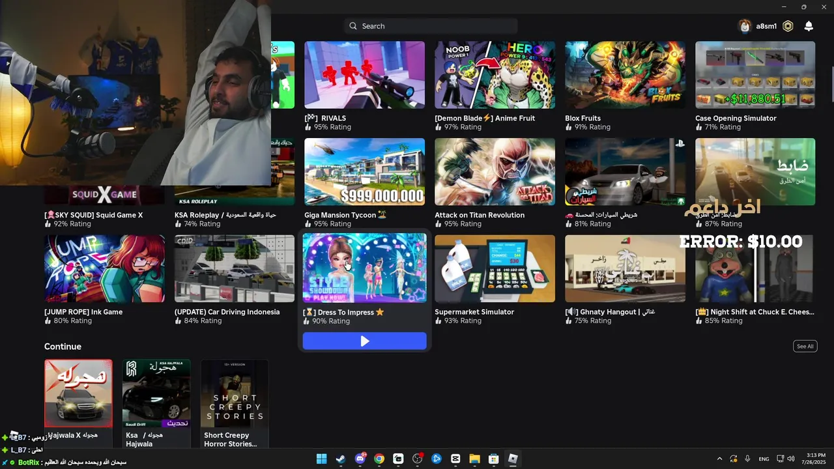
Task: Open Discord from the taskbar
Action: pos(360,459)
